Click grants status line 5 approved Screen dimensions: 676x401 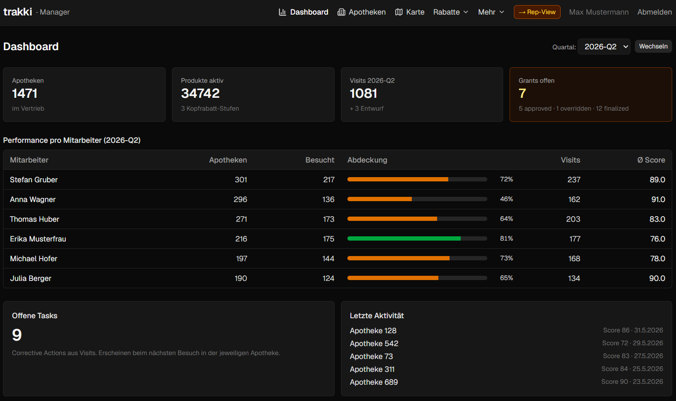tap(573, 109)
